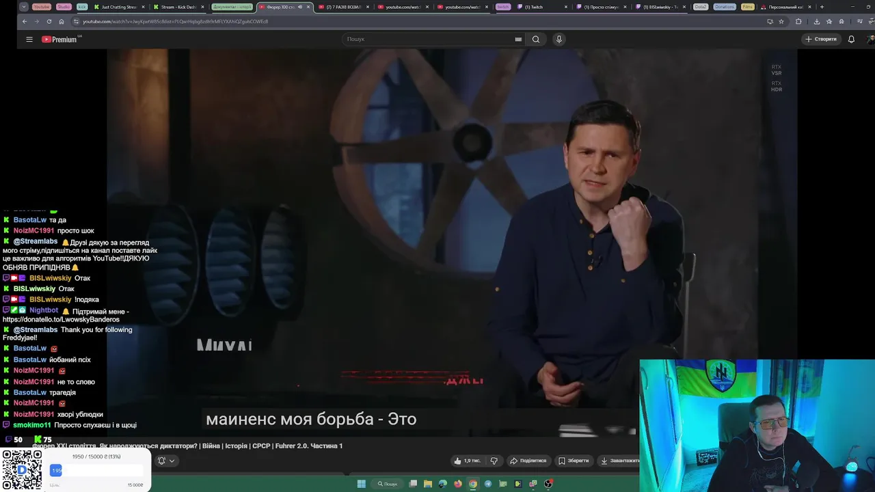The height and width of the screenshot is (492, 875).
Task: Open YouTube notifications bell
Action: click(x=851, y=39)
